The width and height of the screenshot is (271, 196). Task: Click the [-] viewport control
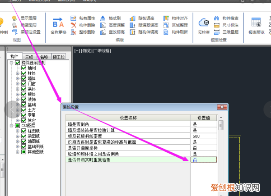[x=77, y=50]
